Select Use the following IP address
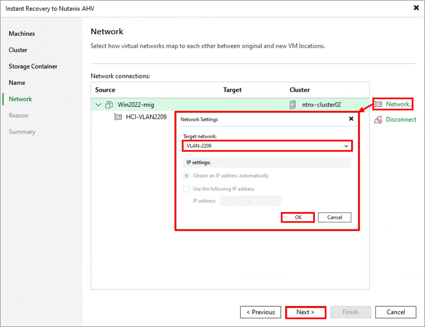This screenshot has height=327, width=425. tap(186, 189)
